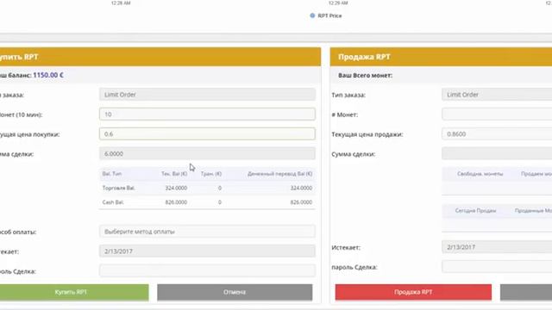Click the Cash Bal. row label
Screen dimensions: 552x310
tap(113, 202)
